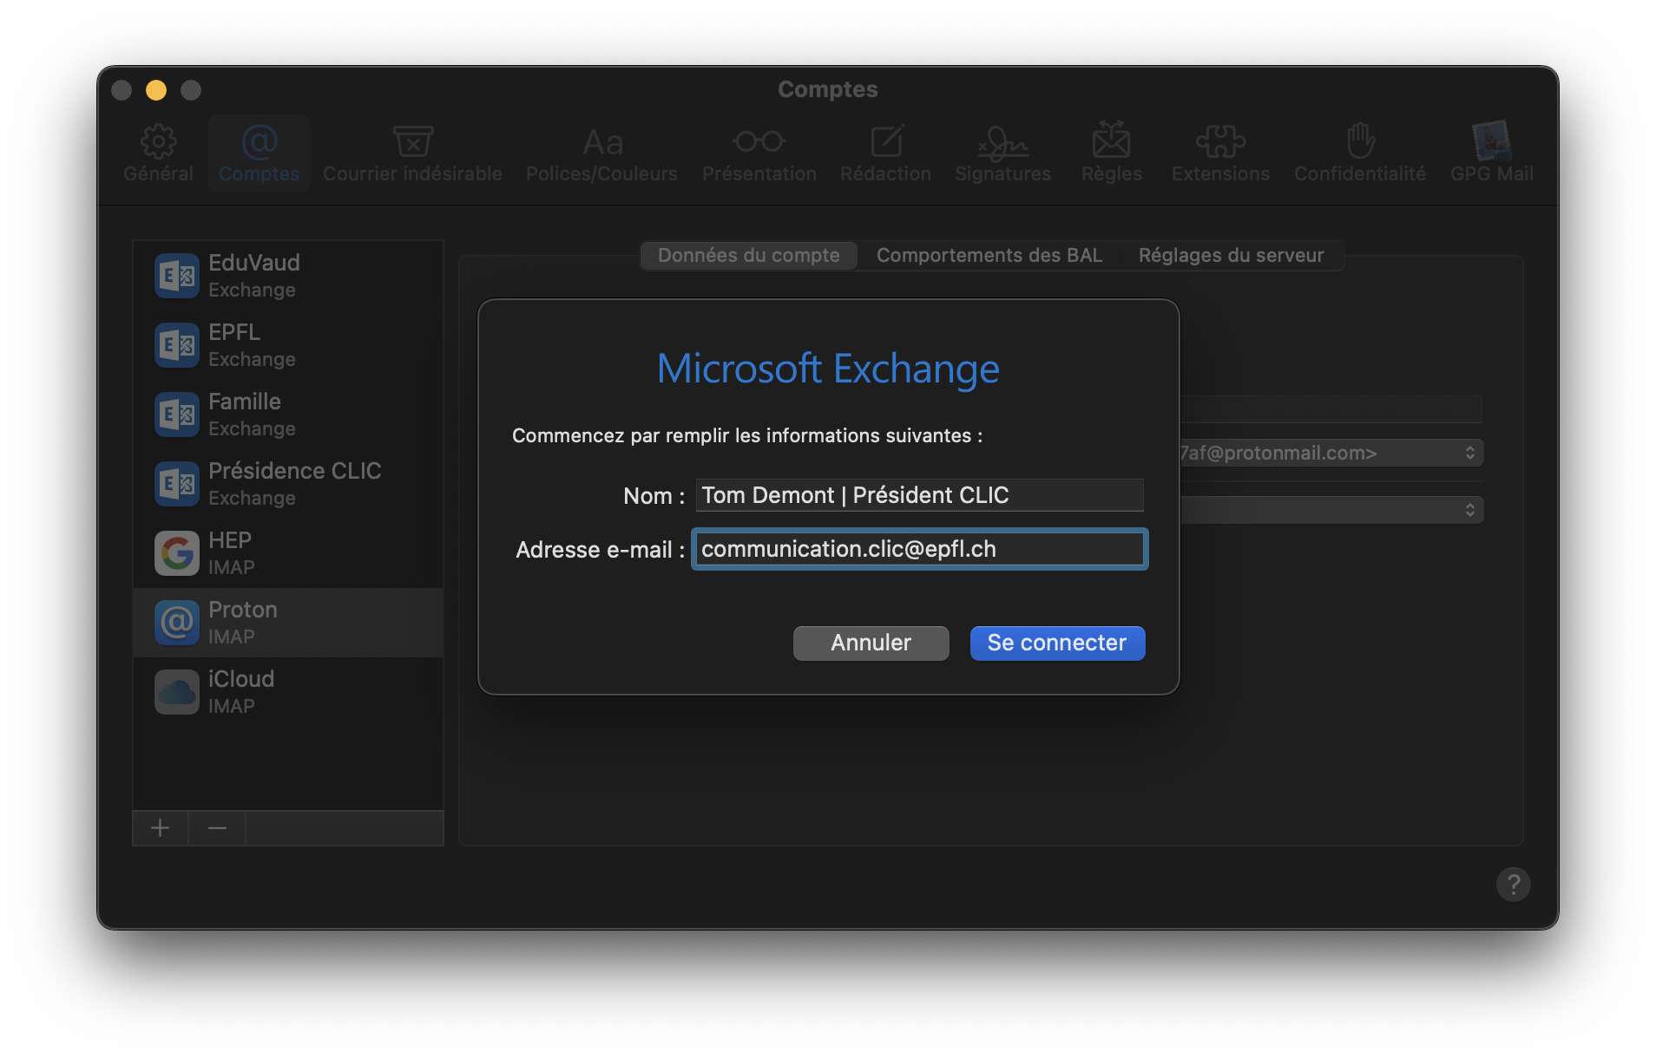1656x1058 pixels.
Task: Select the Présidence CLIC Exchange account
Action: (x=286, y=484)
